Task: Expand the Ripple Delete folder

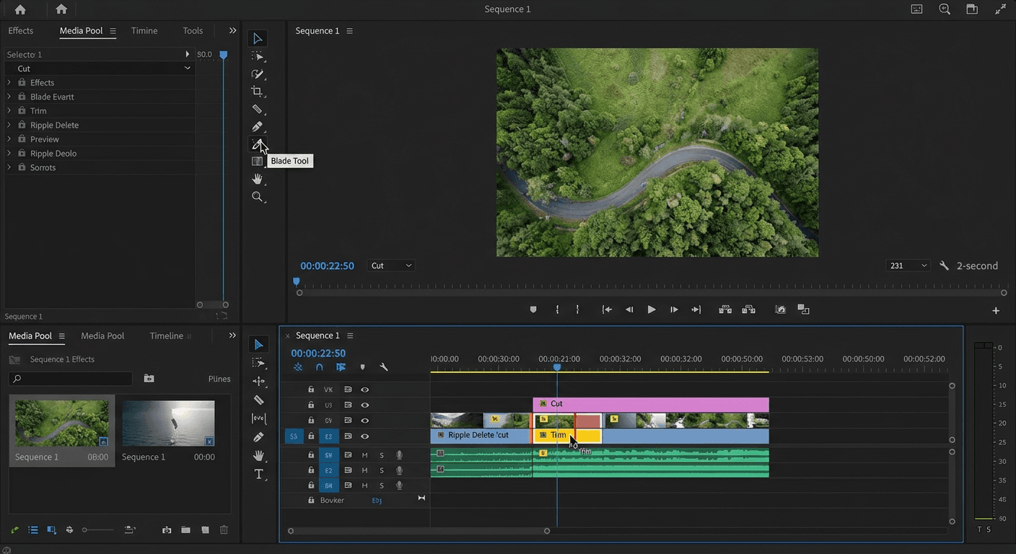Action: (9, 125)
